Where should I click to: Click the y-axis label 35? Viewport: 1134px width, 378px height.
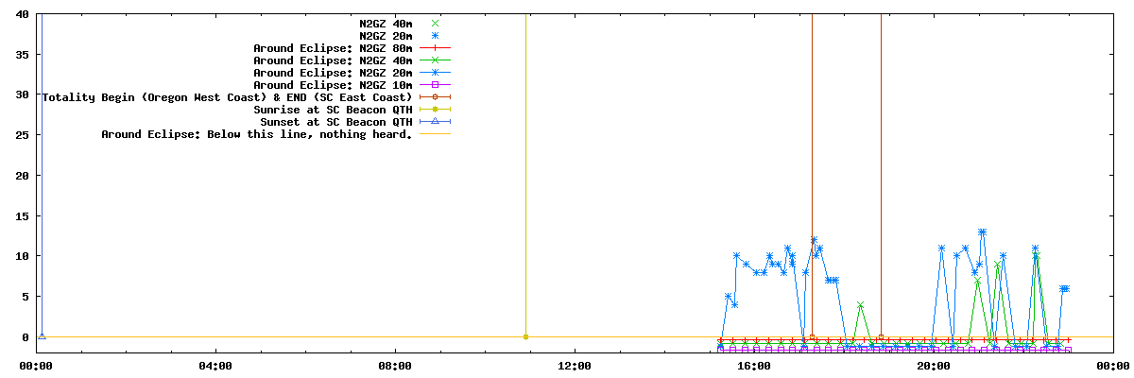pos(23,55)
